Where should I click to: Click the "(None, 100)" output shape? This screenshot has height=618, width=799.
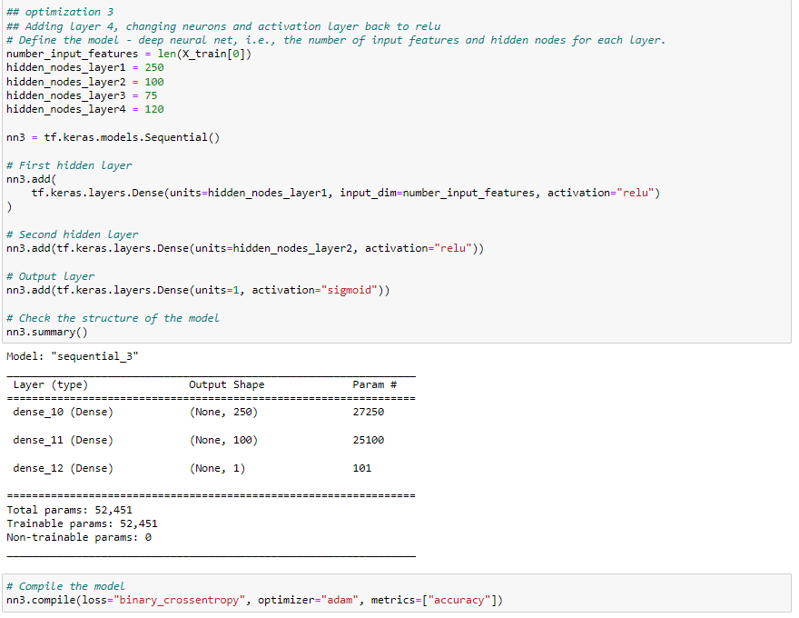(223, 441)
